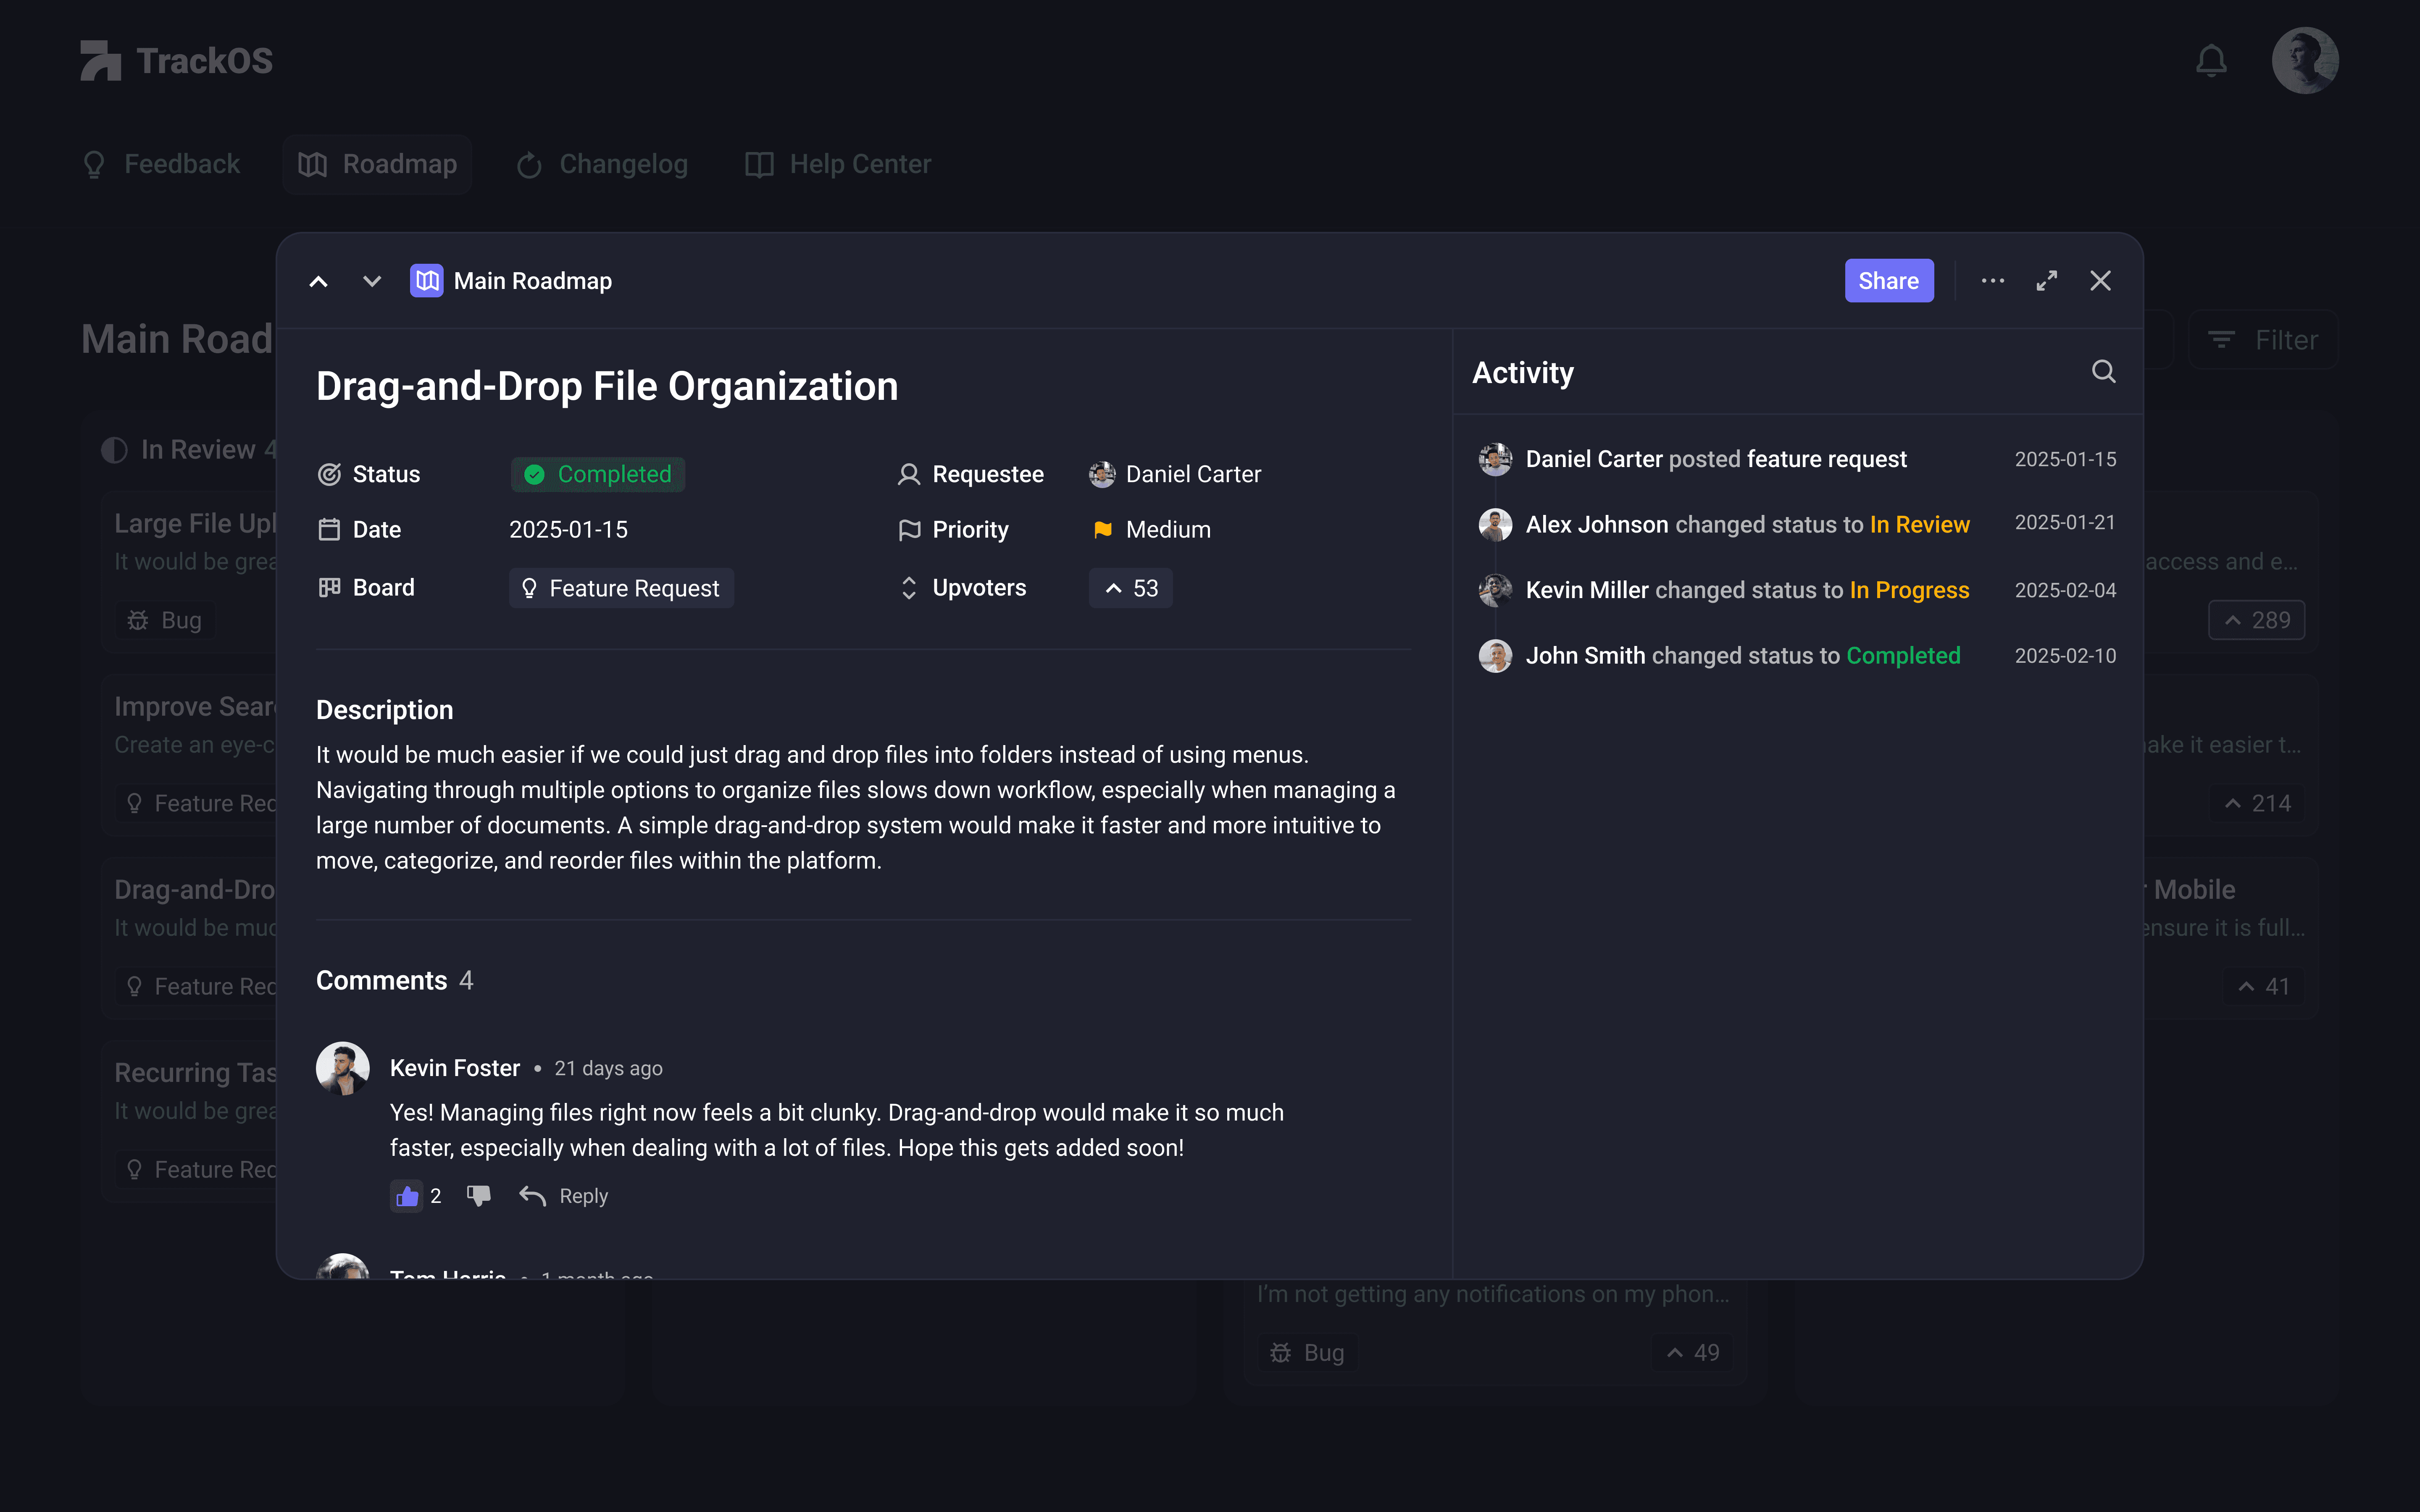Click the Share button
Image resolution: width=2420 pixels, height=1512 pixels.
1888,281
